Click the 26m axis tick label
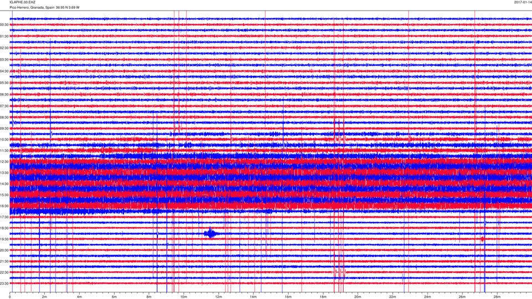The height and width of the screenshot is (299, 532). pos(462,297)
